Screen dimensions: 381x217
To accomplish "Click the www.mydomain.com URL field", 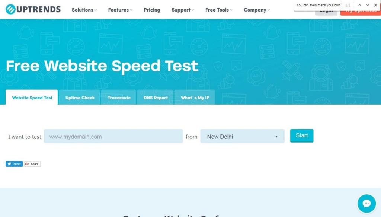I will [x=113, y=136].
